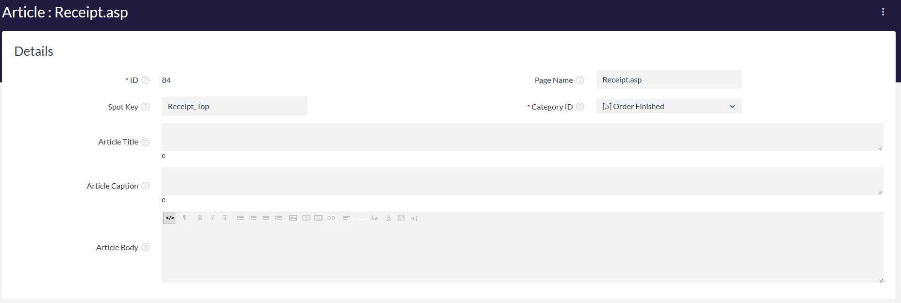The image size is (901, 303).
Task: Apply bold formatting in Article Body
Action: coord(200,218)
